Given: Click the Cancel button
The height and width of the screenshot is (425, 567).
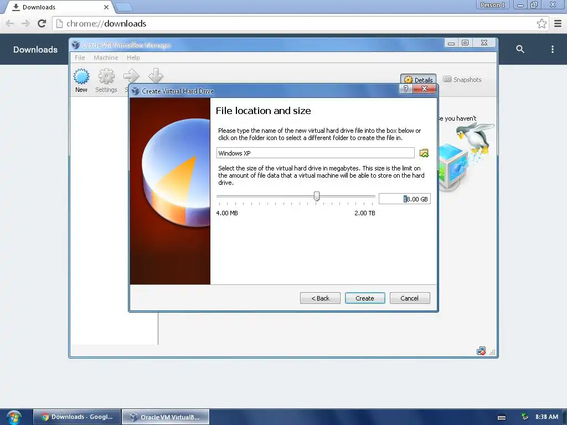Looking at the screenshot, I should 410,298.
